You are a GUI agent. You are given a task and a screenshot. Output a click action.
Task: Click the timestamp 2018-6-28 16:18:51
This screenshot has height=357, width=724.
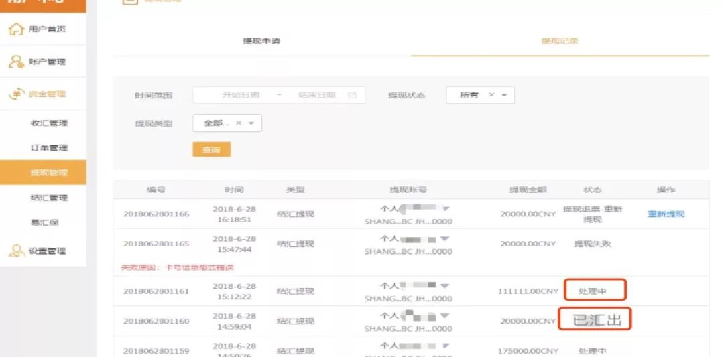point(234,214)
